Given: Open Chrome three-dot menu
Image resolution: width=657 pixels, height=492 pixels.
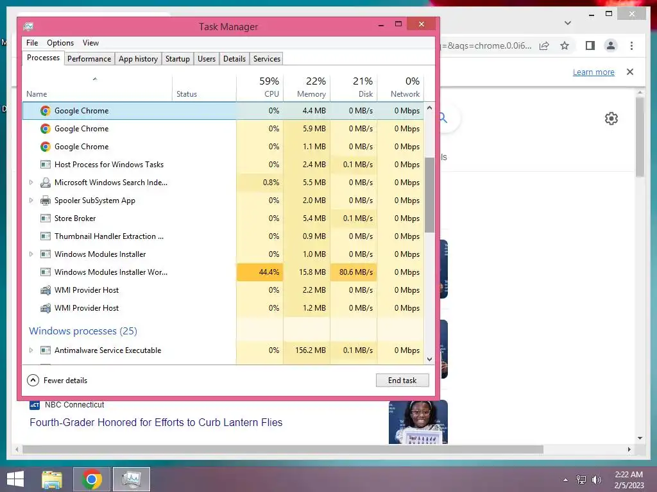Looking at the screenshot, I should [x=631, y=45].
